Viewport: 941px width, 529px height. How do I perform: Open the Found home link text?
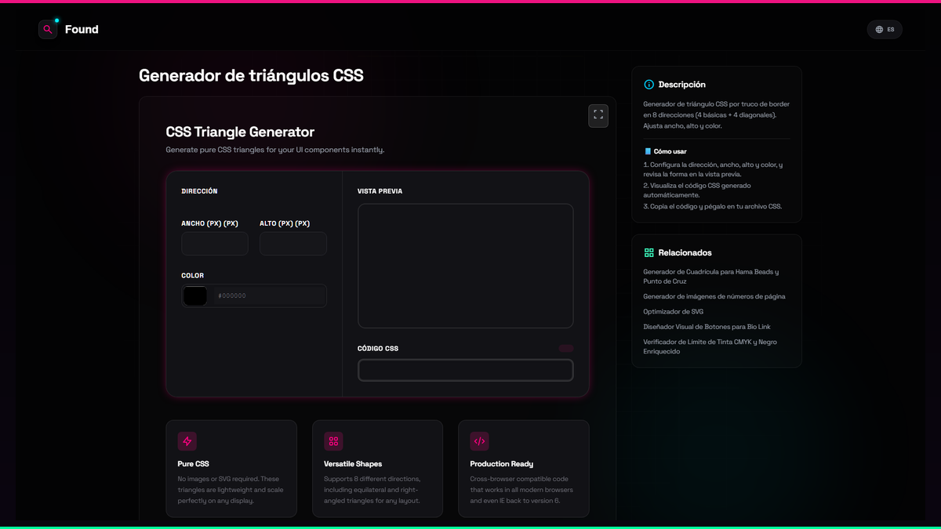(82, 30)
